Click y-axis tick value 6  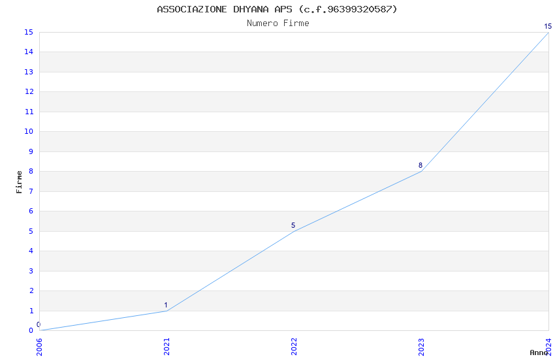coord(31,211)
